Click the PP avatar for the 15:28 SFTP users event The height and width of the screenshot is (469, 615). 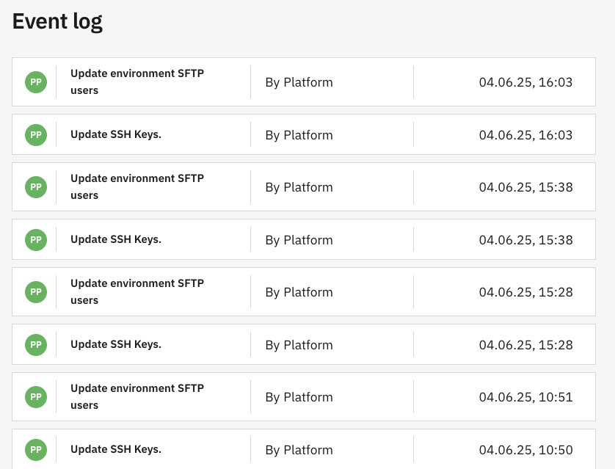pyautogui.click(x=36, y=292)
